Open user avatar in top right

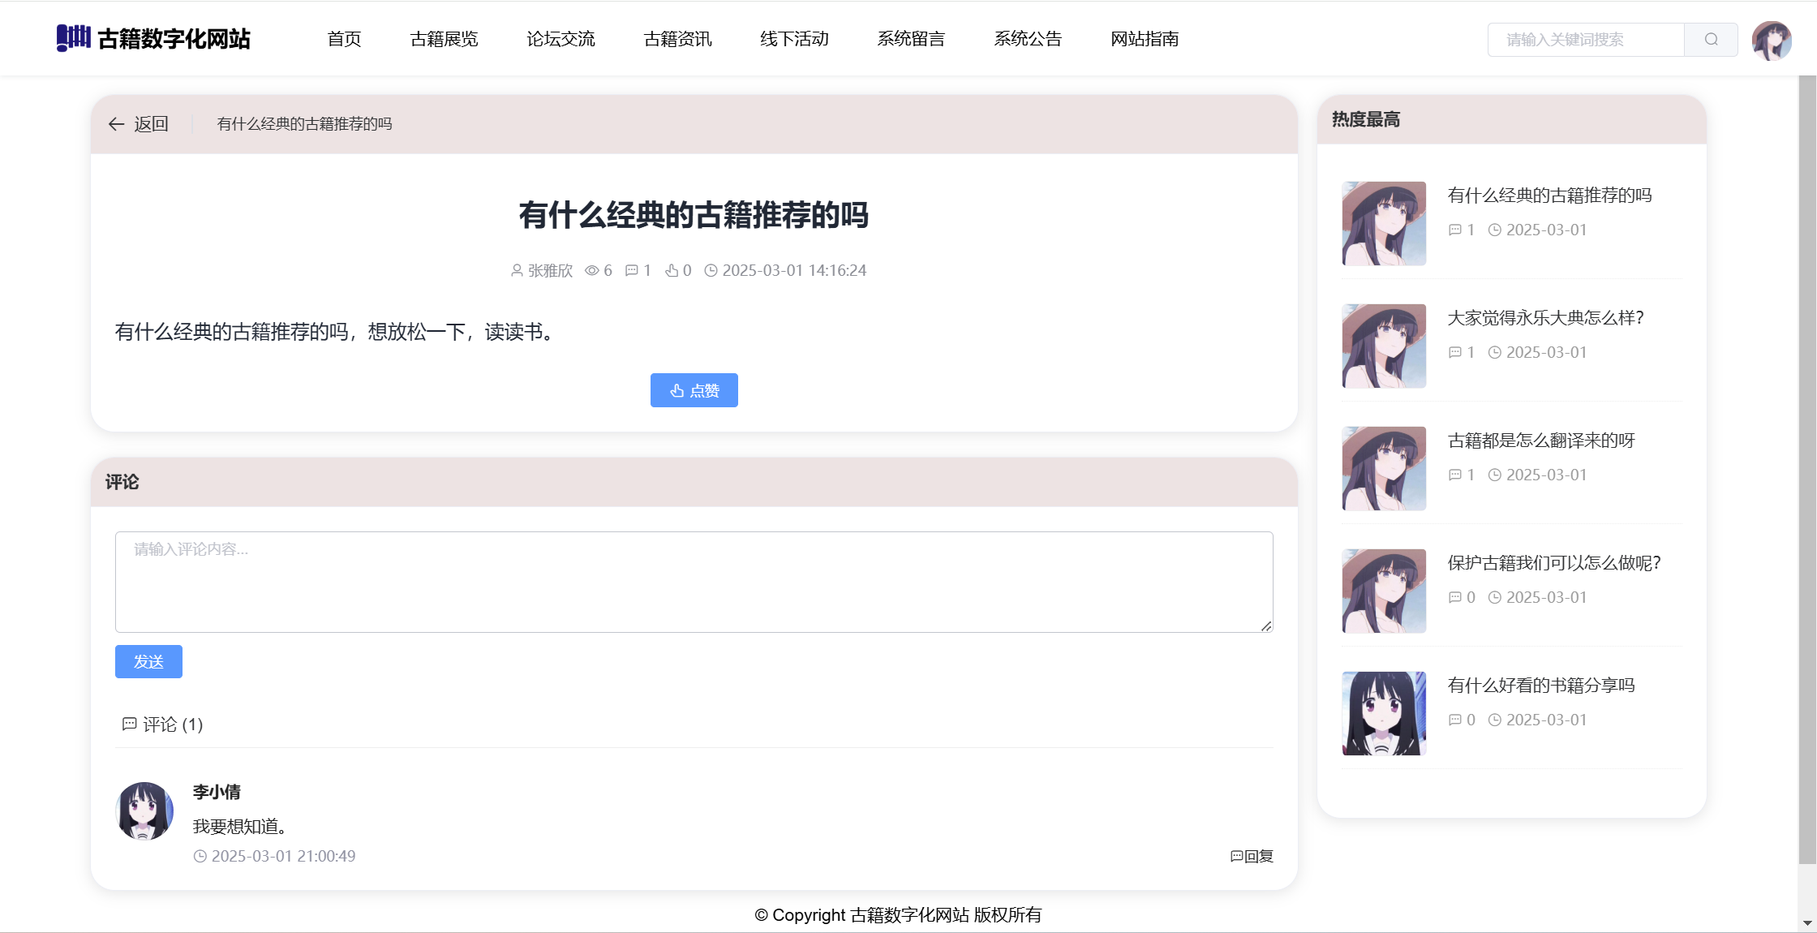click(1771, 41)
